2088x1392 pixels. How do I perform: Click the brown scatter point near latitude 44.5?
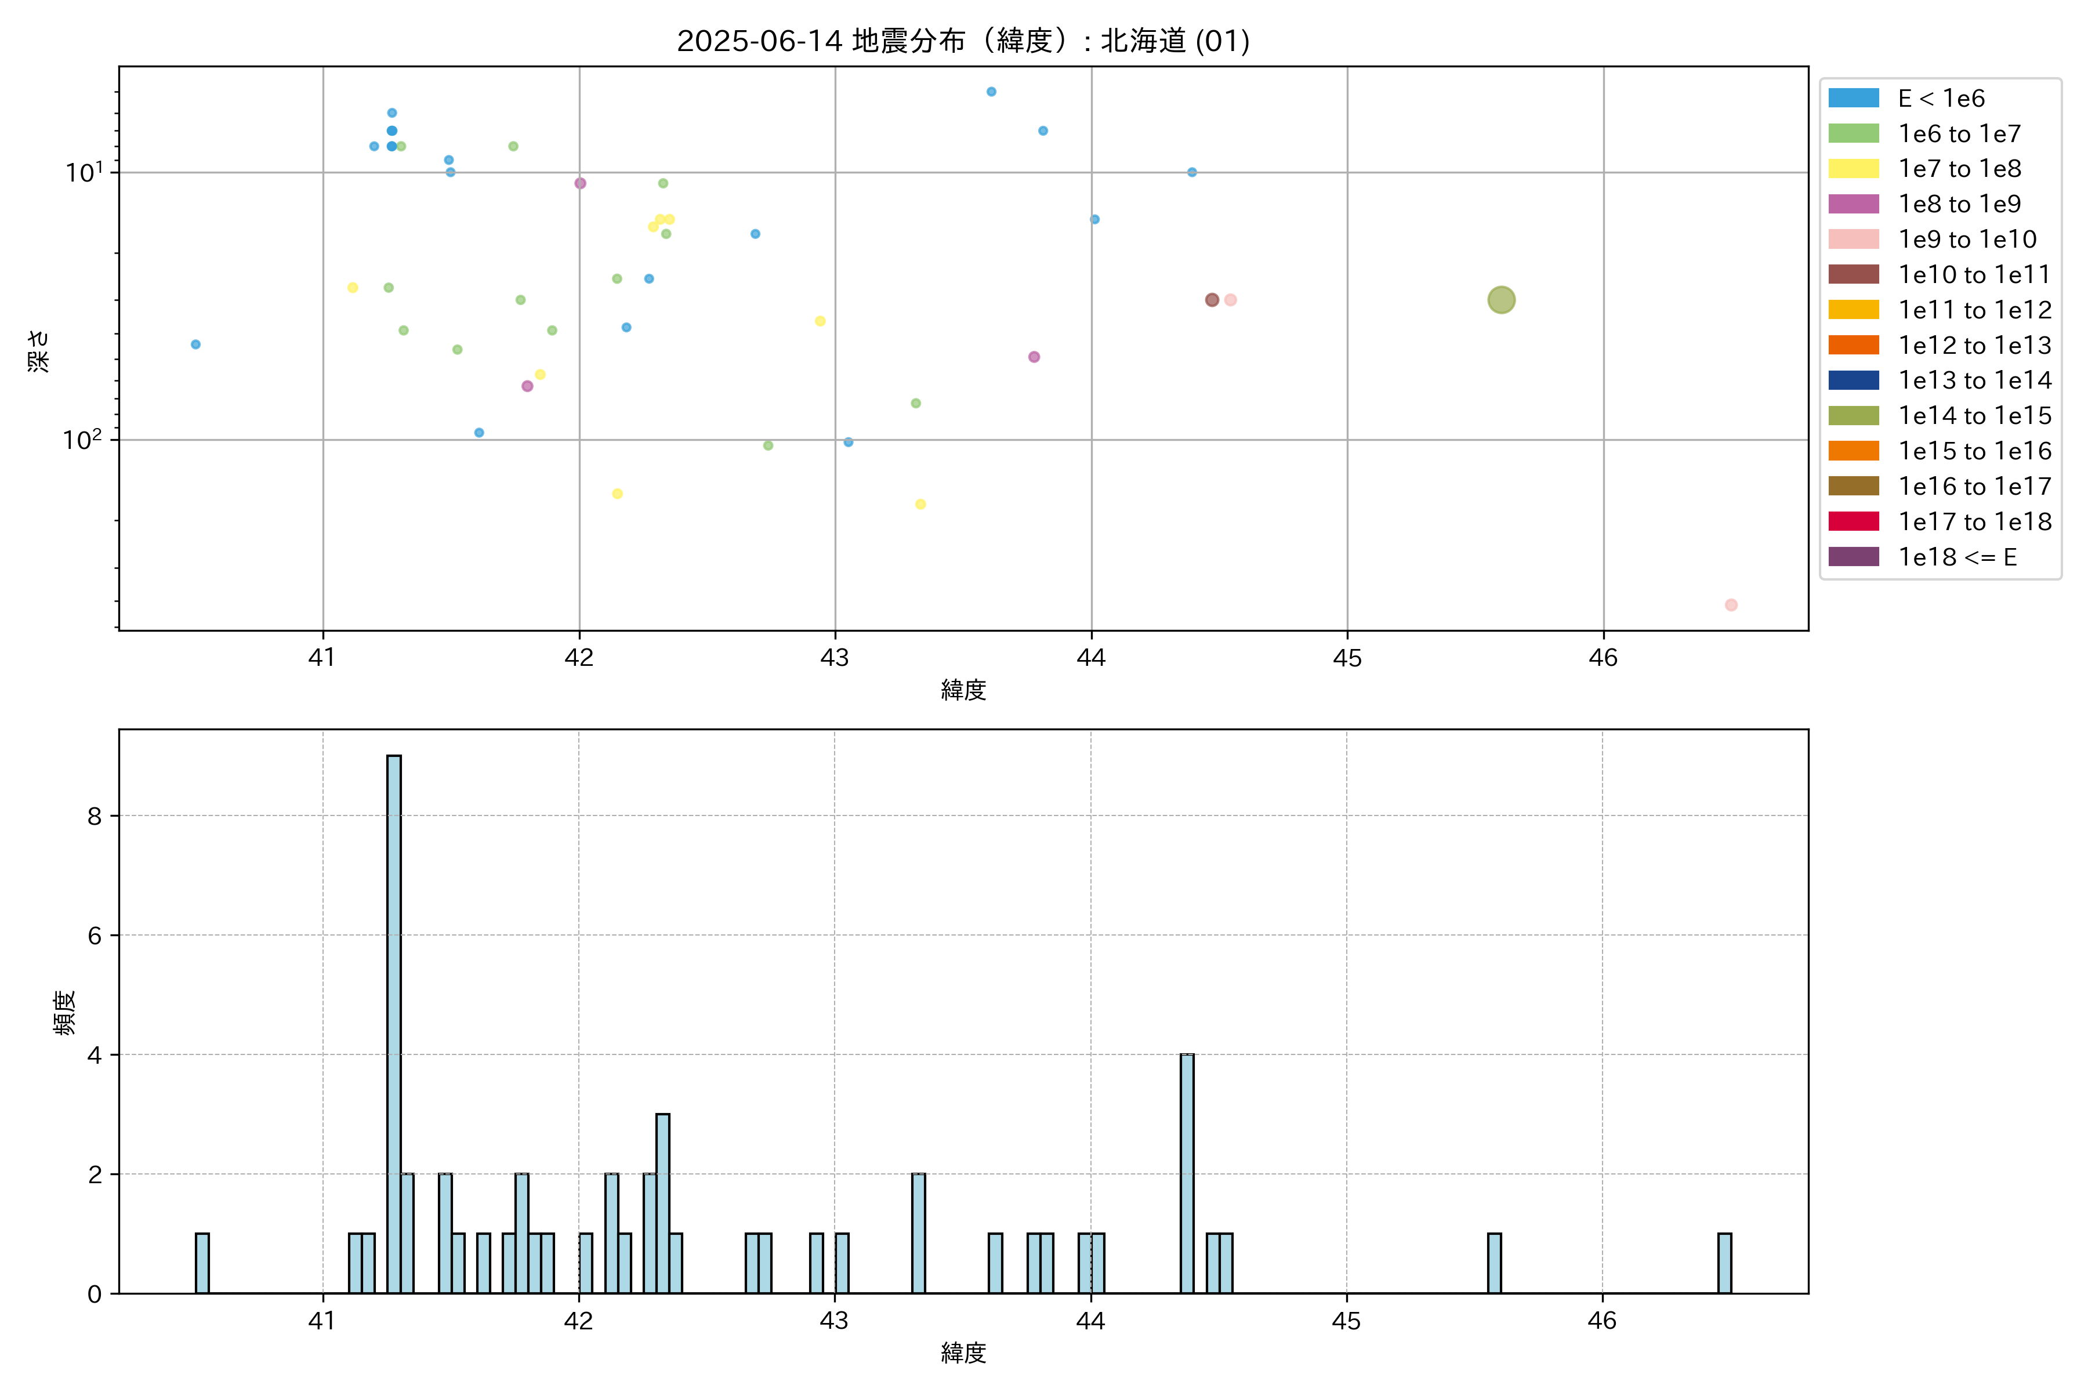click(1212, 300)
